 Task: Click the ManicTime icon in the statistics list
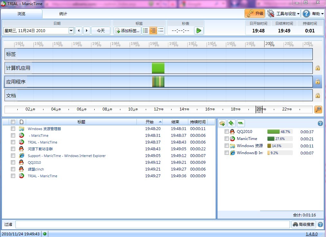tap(232, 139)
